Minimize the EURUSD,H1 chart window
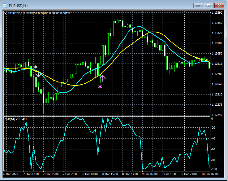This screenshot has height=181, width=228. pos(198,6)
